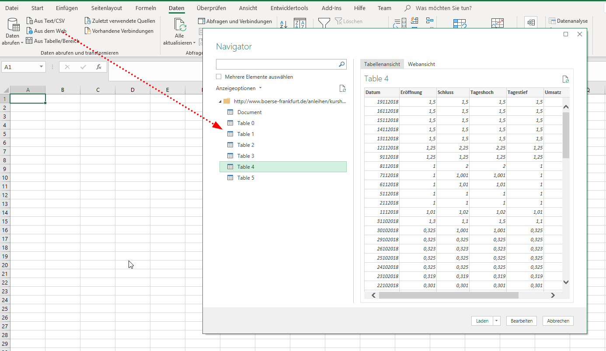Screen dimensions: 606x351
Task: Click the search magnifier in Navigator
Action: click(341, 64)
